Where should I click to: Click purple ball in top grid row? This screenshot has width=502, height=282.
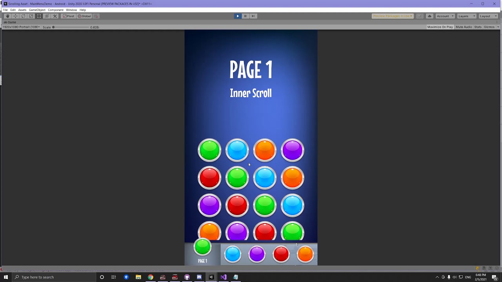click(x=292, y=150)
